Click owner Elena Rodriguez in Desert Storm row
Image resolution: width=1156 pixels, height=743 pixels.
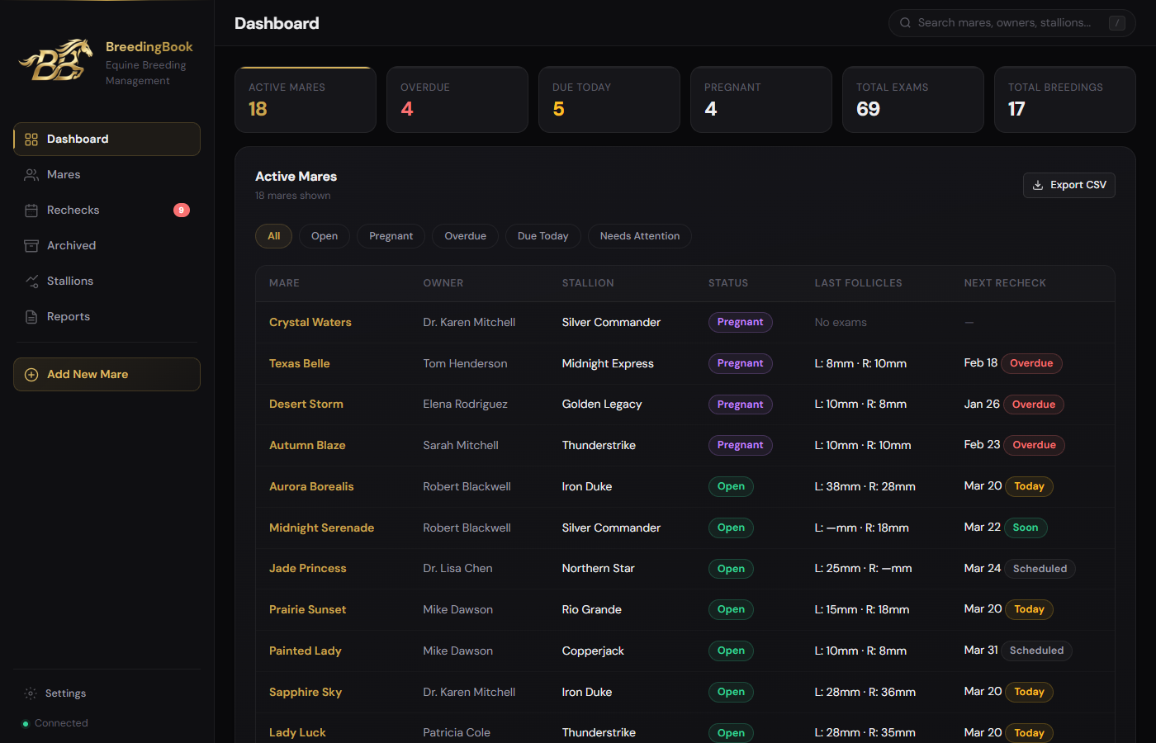click(x=466, y=405)
